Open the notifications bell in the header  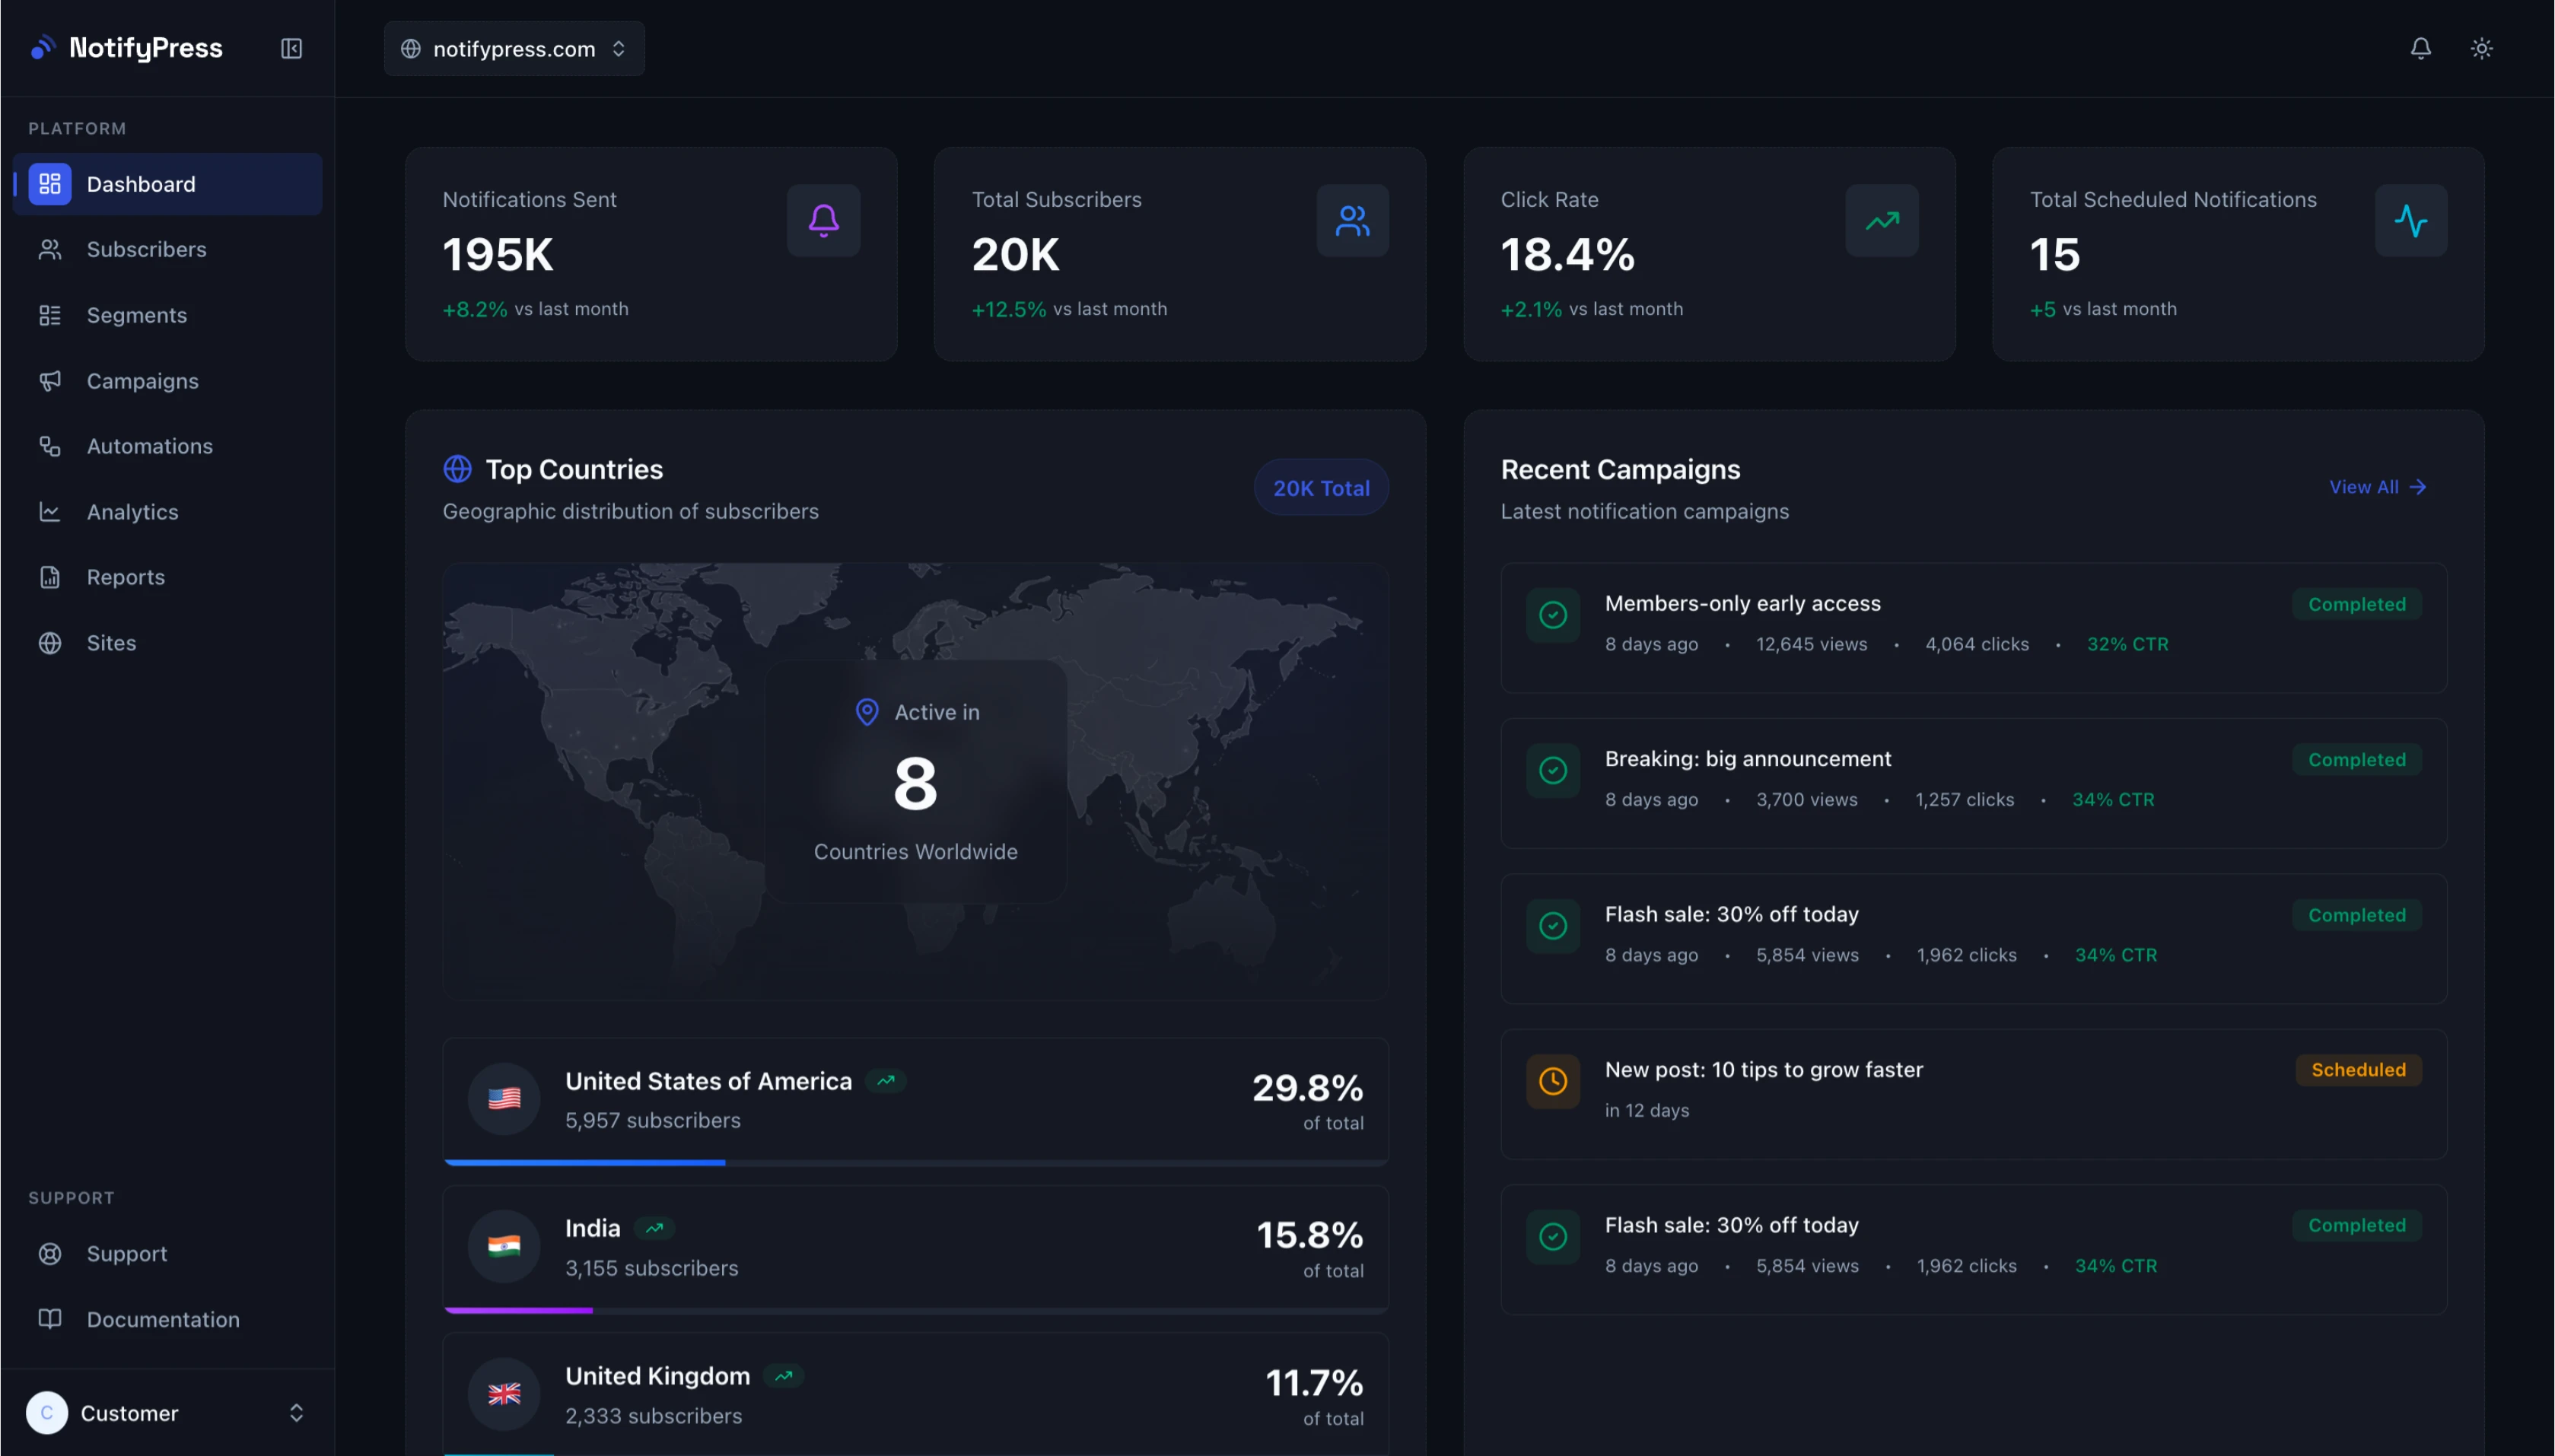click(2420, 48)
